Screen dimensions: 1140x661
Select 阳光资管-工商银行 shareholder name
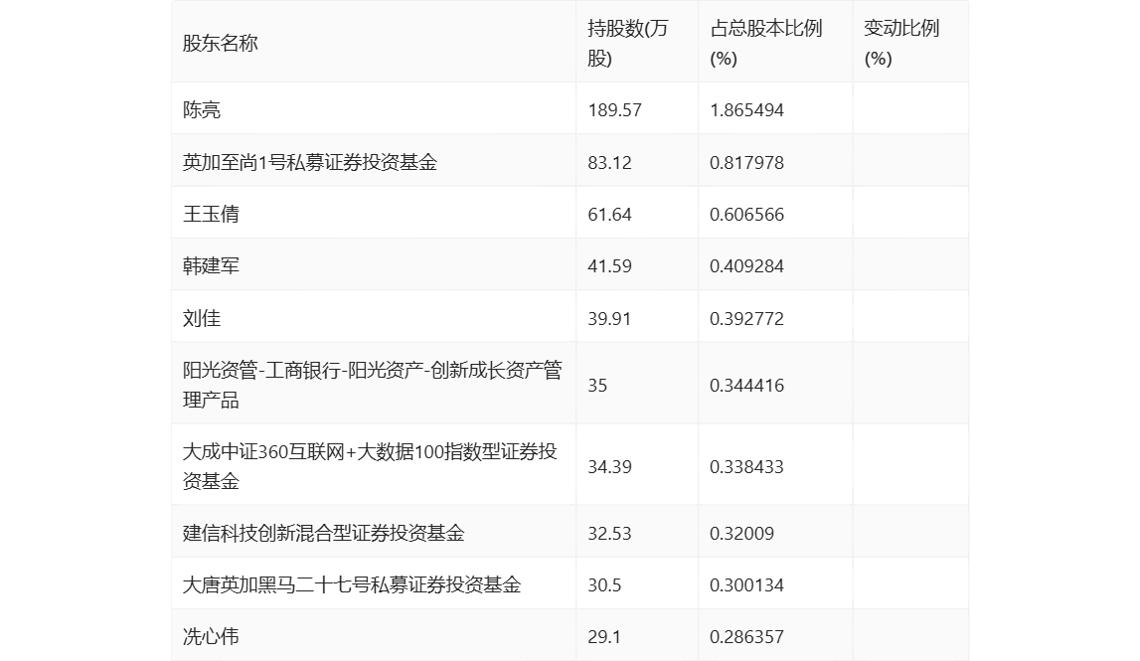point(373,385)
